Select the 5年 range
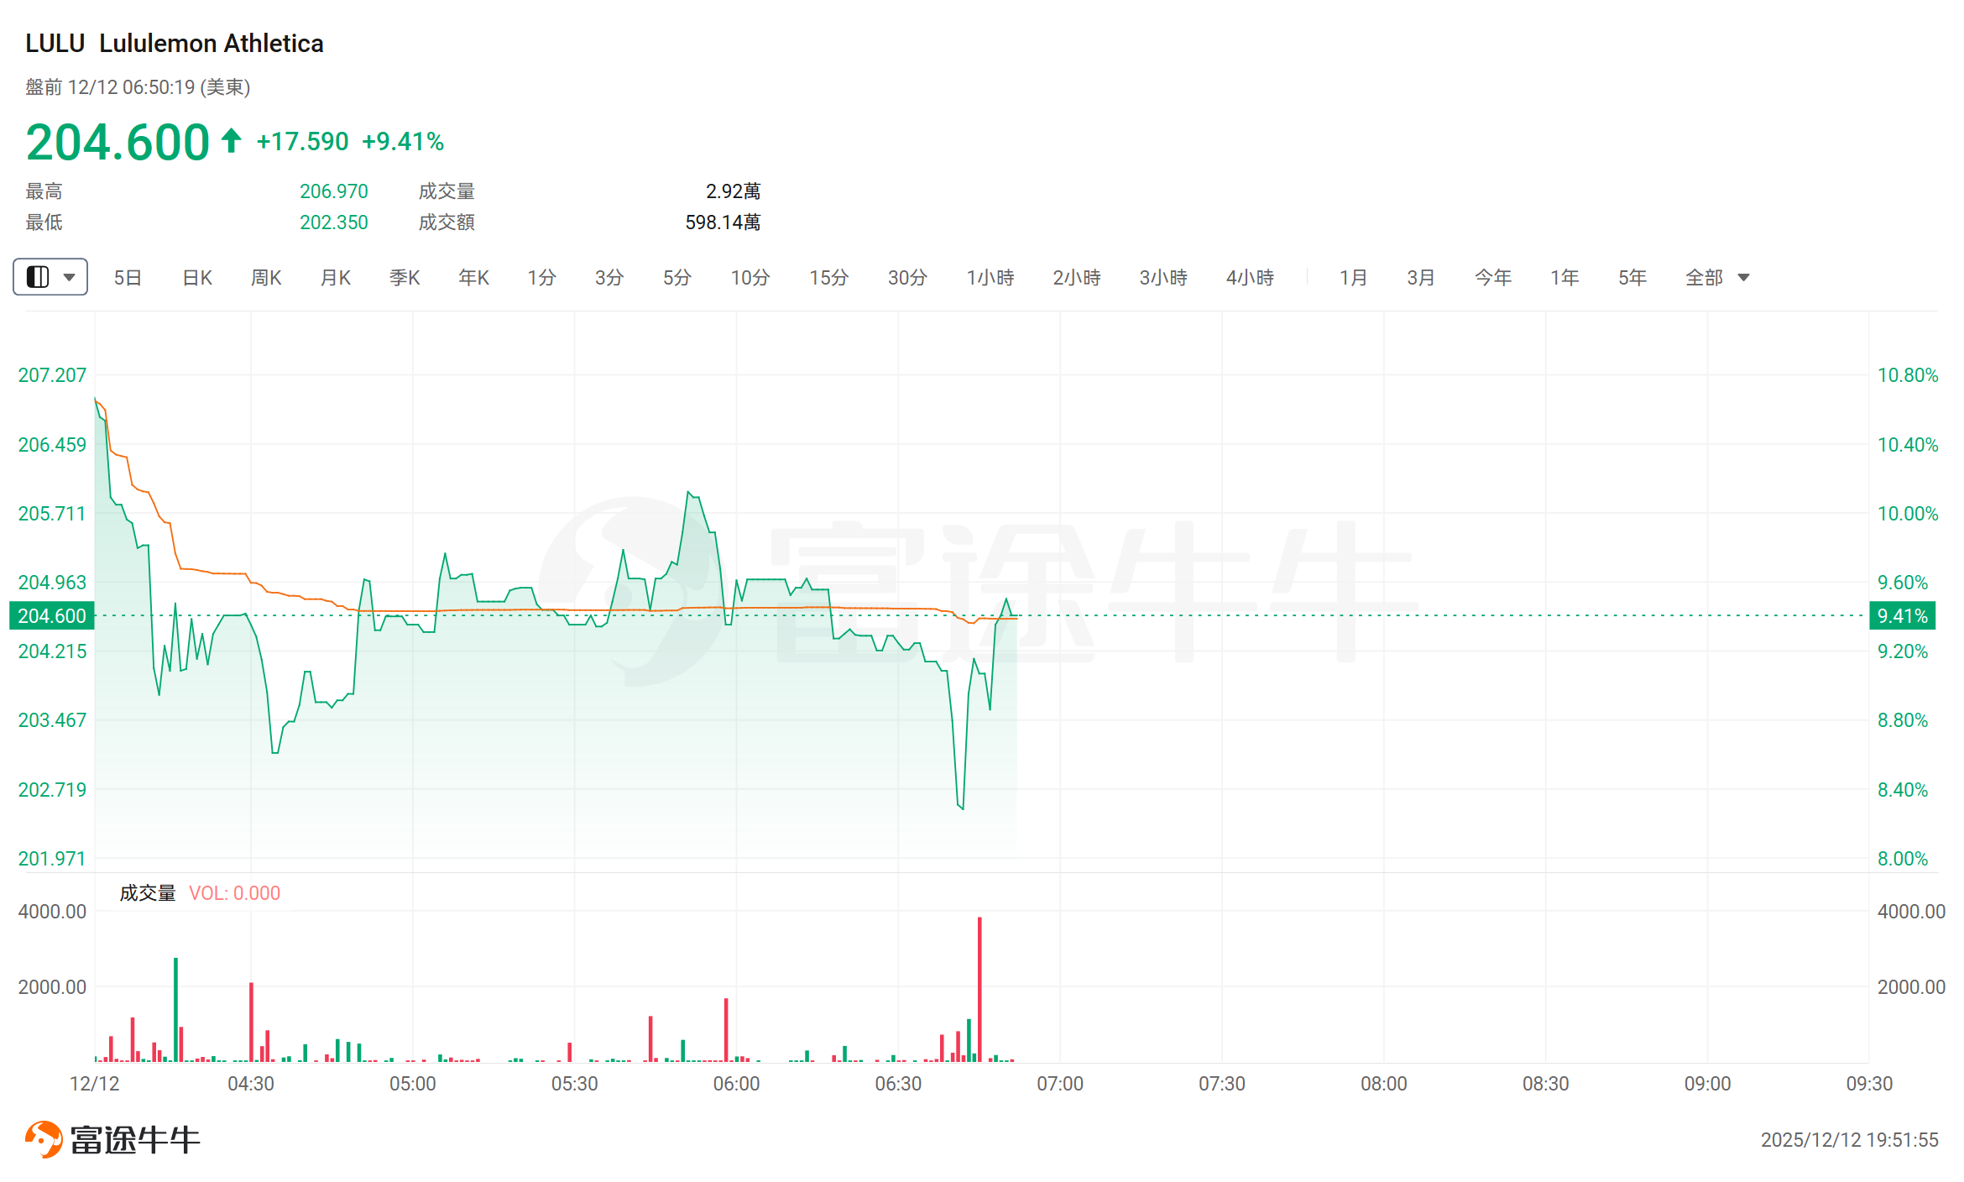This screenshot has width=1964, height=1182. coord(1632,278)
